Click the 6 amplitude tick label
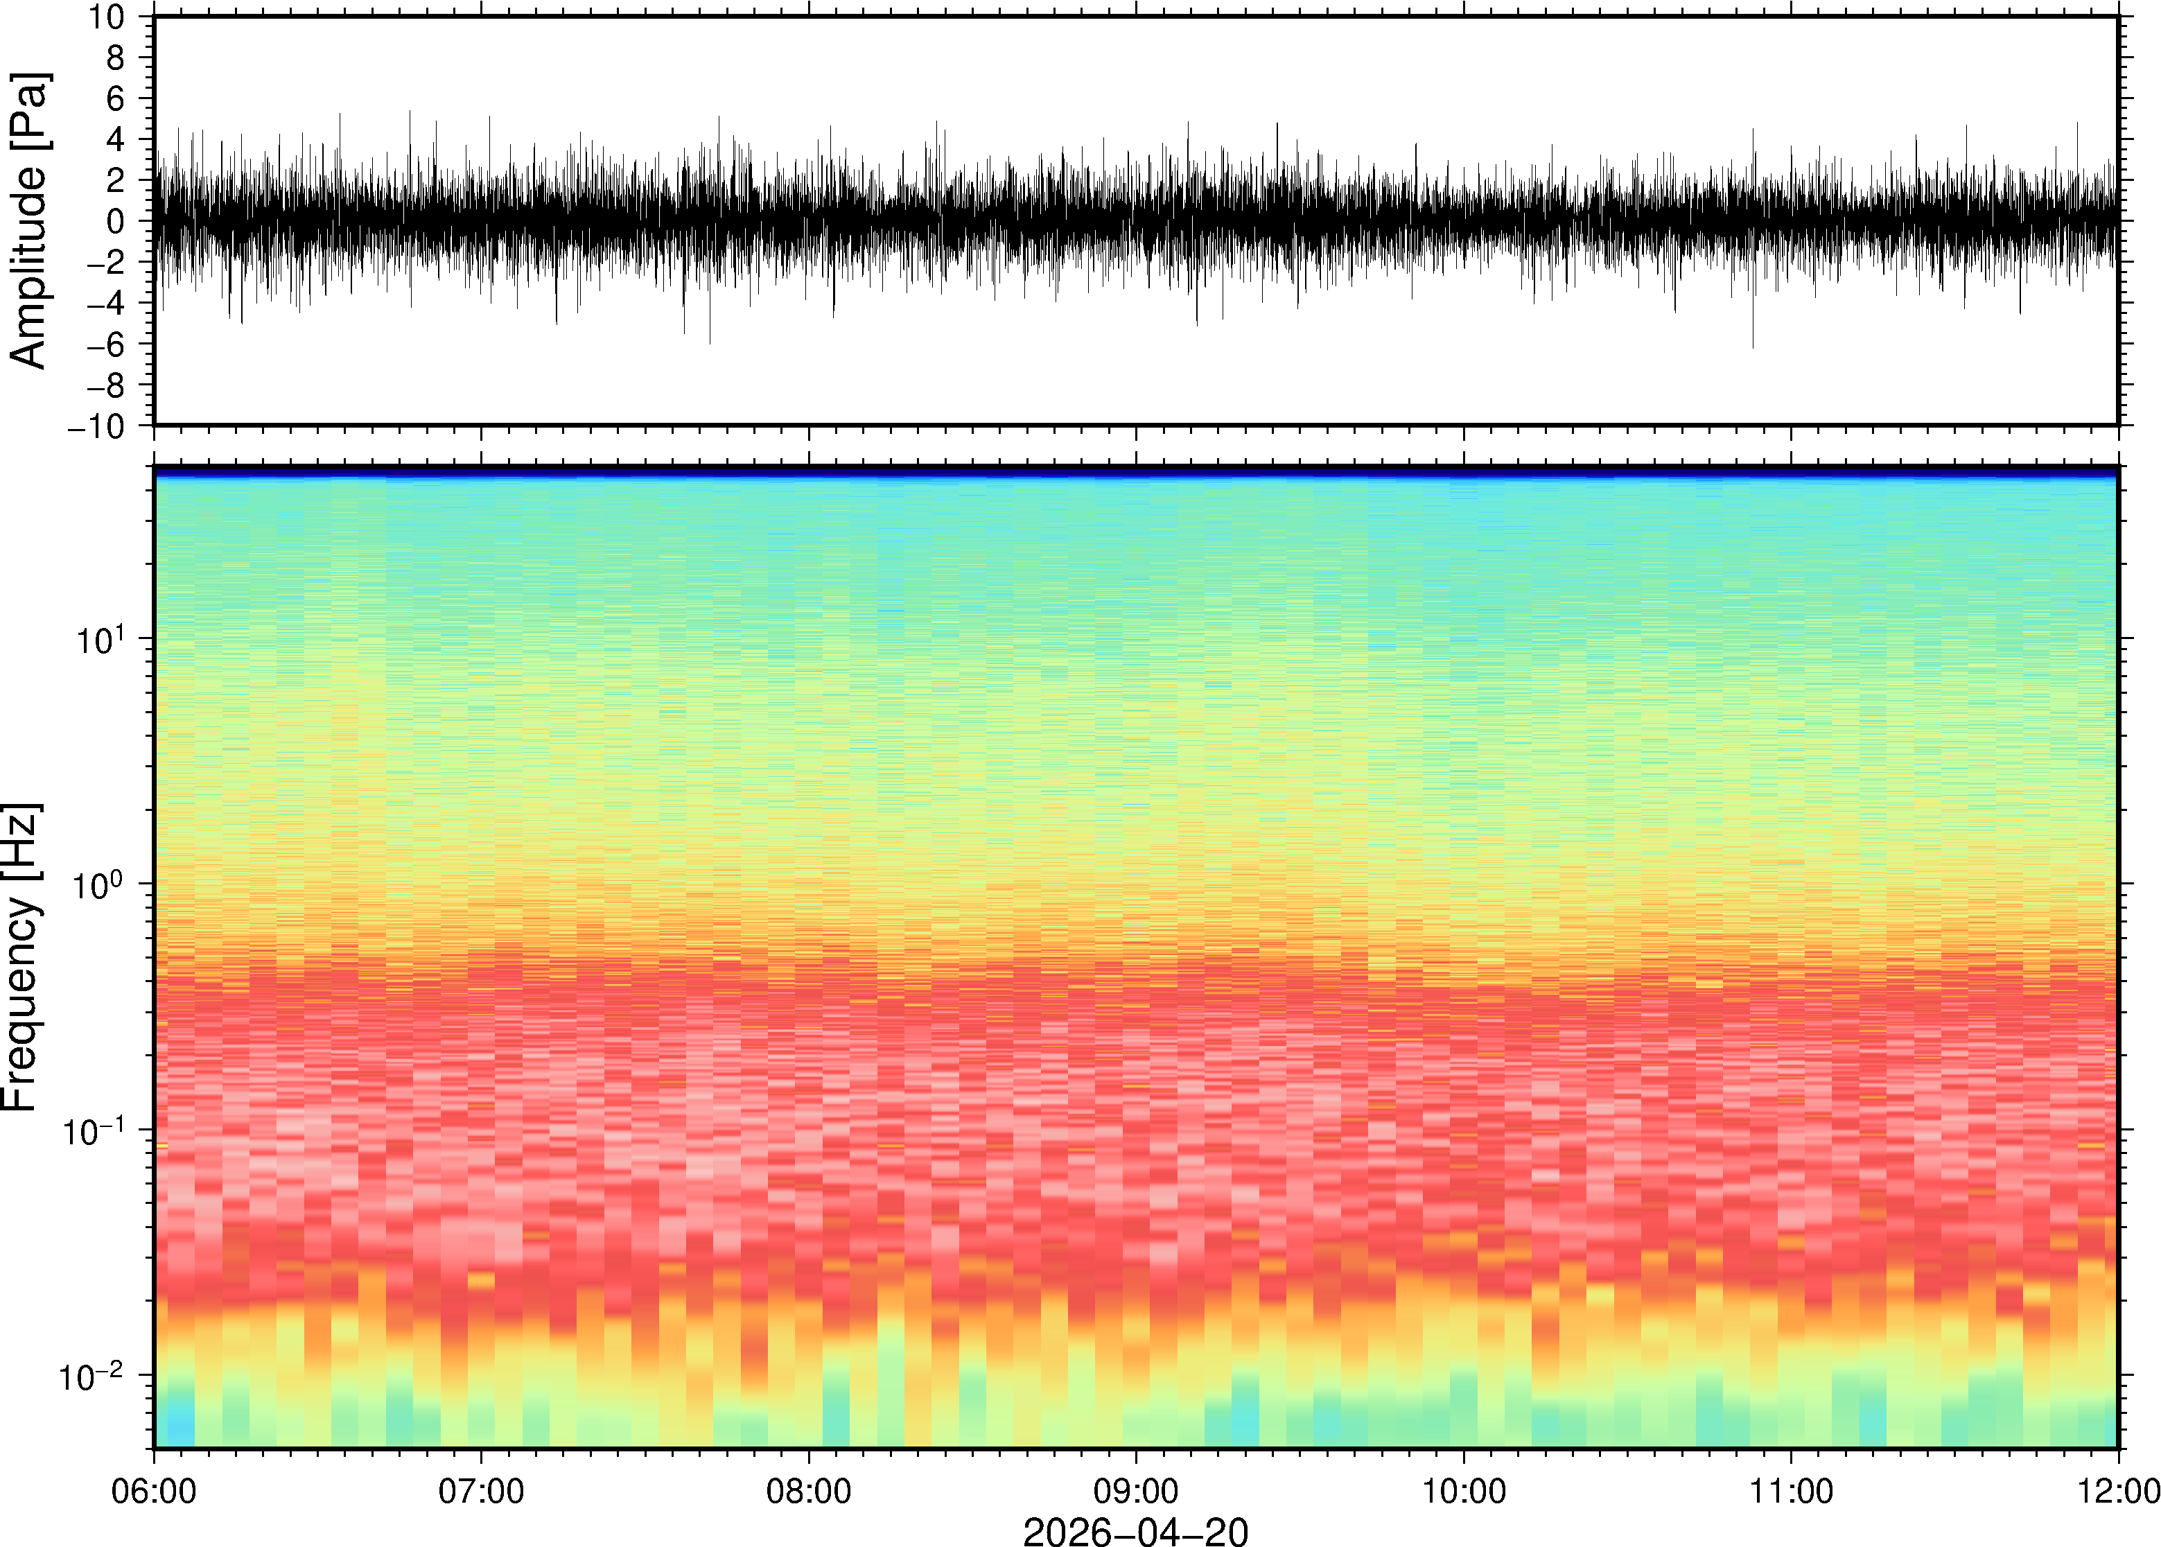 tap(116, 99)
